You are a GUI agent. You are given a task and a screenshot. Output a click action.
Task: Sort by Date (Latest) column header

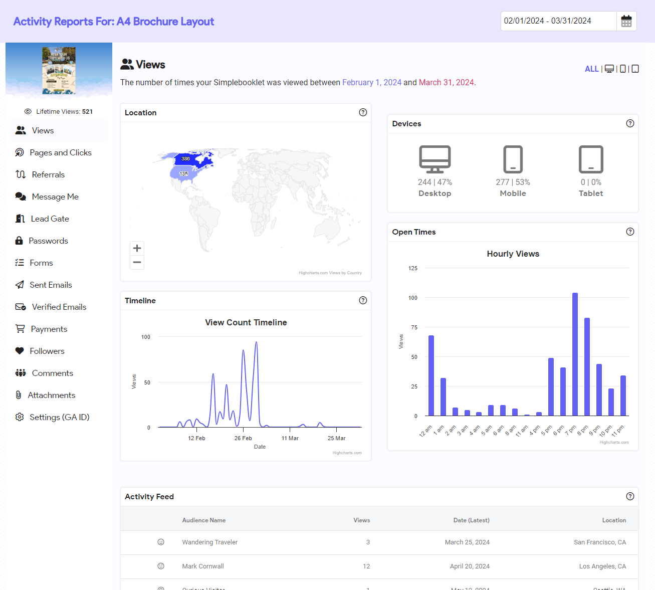(x=472, y=520)
